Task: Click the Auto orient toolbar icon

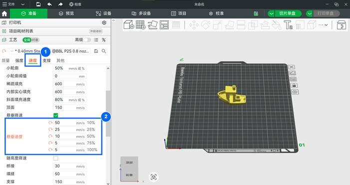Action: pyautogui.click(x=152, y=25)
